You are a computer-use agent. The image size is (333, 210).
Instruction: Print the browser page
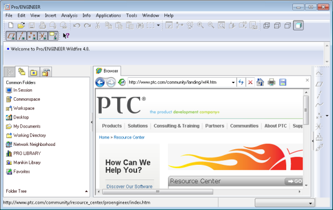tap(271, 82)
